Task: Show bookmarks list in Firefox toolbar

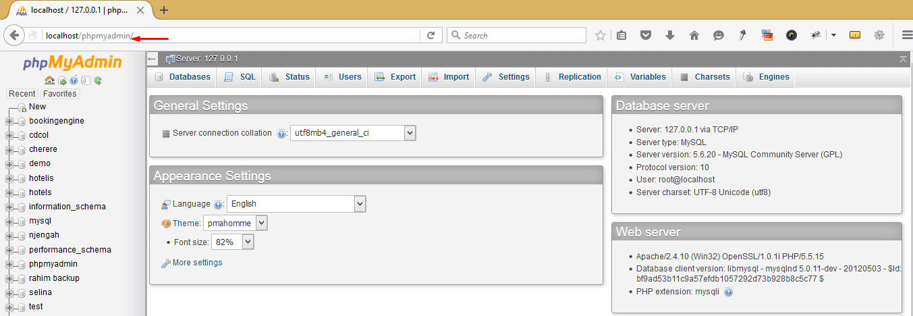Action: (x=622, y=35)
